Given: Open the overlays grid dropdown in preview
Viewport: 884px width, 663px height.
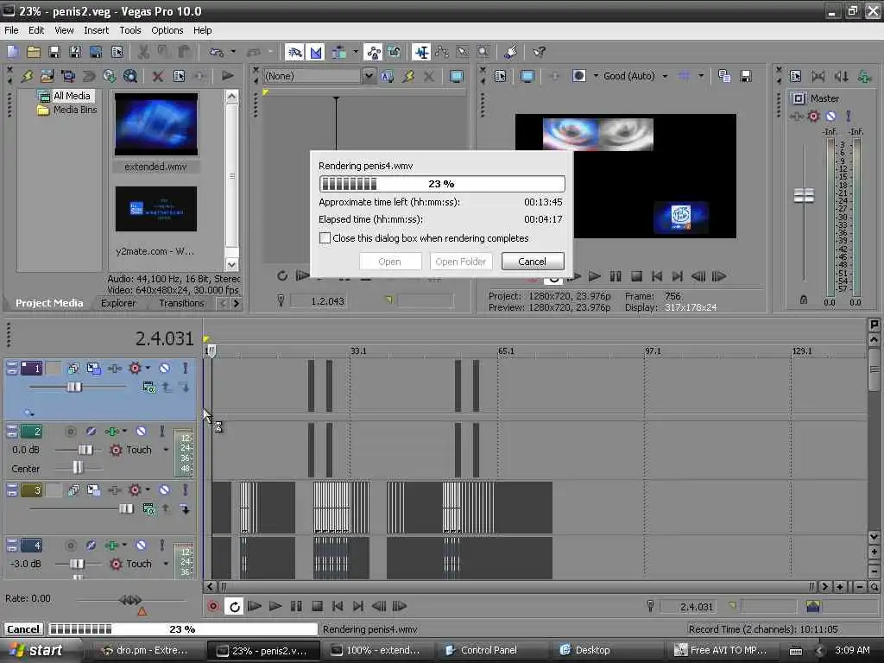Looking at the screenshot, I should (x=701, y=76).
